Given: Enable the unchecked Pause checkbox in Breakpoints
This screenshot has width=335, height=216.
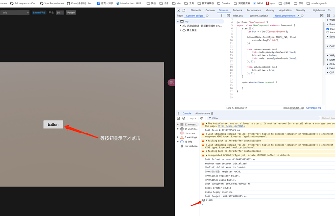Looking at the screenshot, I should pos(328,33).
